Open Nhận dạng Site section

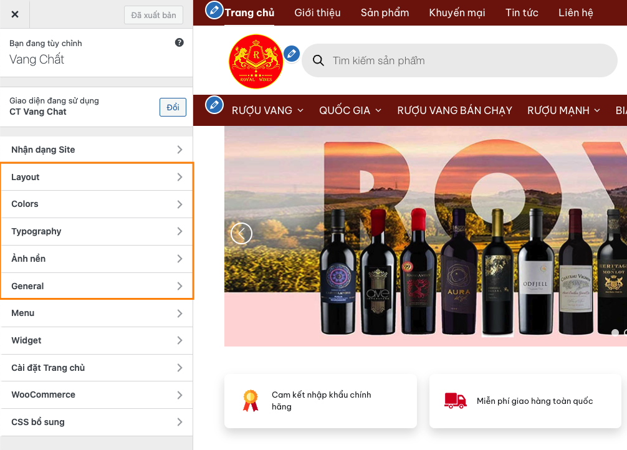(x=97, y=150)
